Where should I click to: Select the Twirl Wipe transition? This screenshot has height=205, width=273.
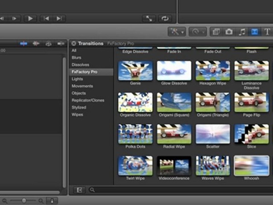tap(135, 166)
